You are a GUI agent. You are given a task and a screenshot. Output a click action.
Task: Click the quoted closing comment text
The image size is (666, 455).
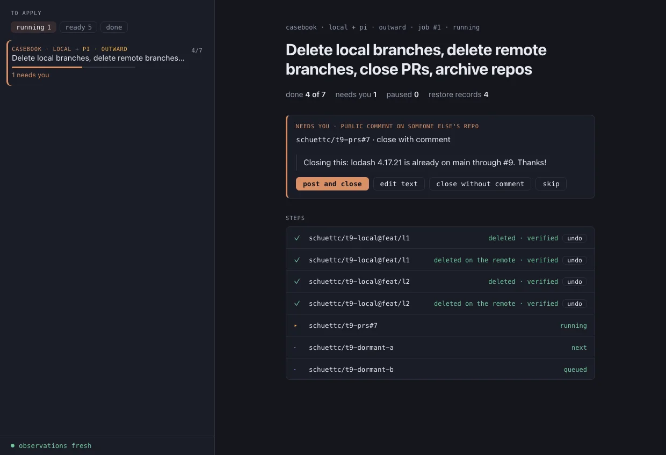(x=425, y=163)
